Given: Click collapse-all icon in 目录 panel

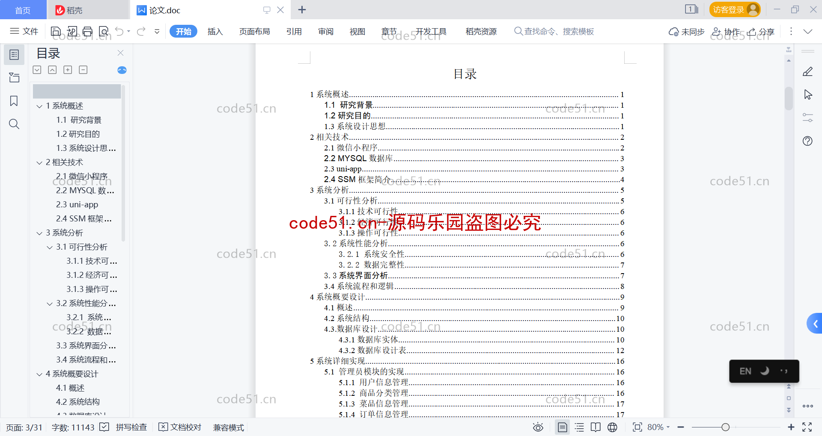Looking at the screenshot, I should coord(52,70).
